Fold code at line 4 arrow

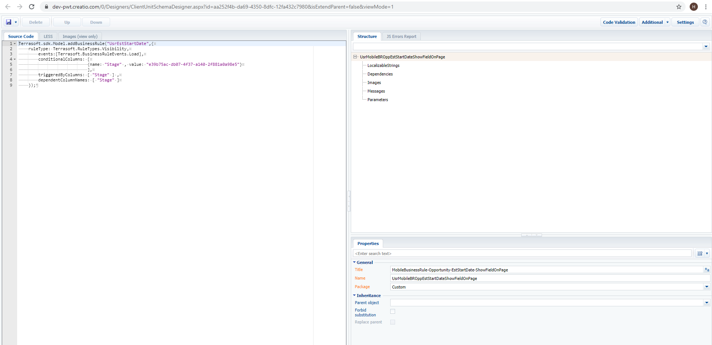pyautogui.click(x=15, y=59)
